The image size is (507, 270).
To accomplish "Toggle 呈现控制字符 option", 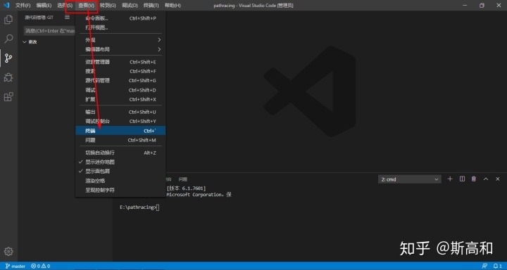I will tap(120, 190).
